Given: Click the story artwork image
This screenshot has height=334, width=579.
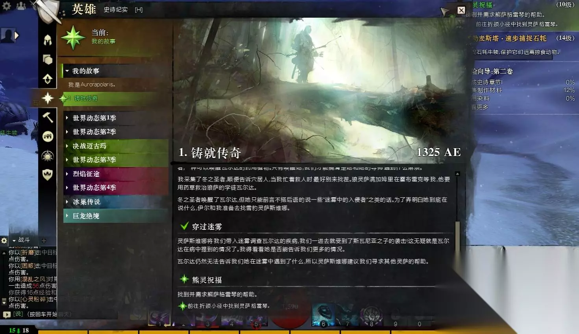Looking at the screenshot, I should [x=319, y=90].
